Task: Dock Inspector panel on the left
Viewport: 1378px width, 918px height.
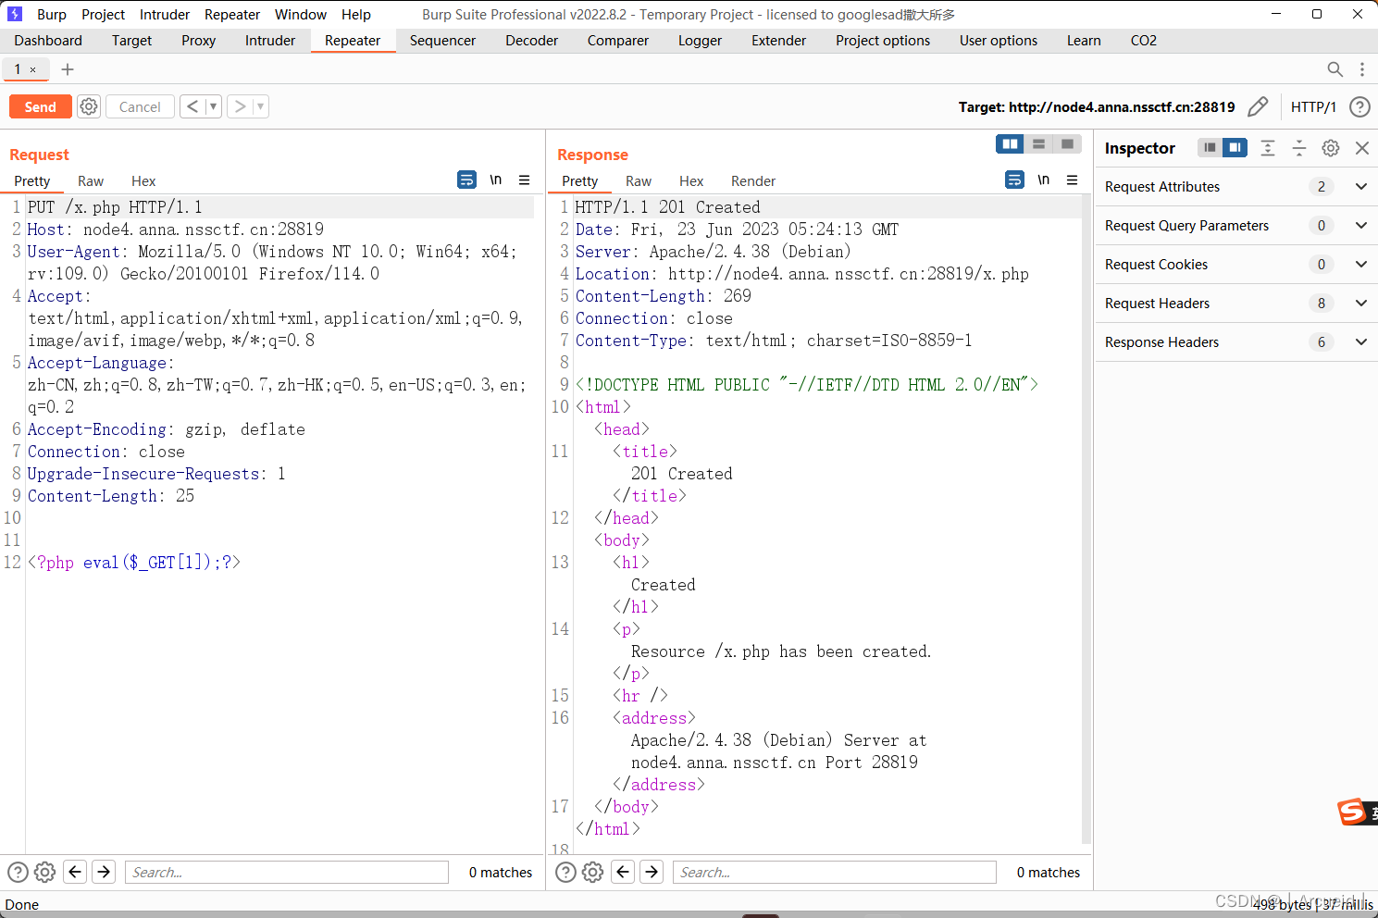Action: [1210, 148]
